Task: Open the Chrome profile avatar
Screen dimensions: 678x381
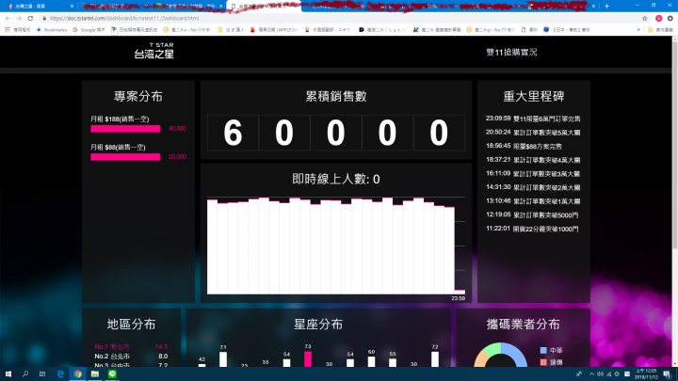Action: pyautogui.click(x=658, y=18)
